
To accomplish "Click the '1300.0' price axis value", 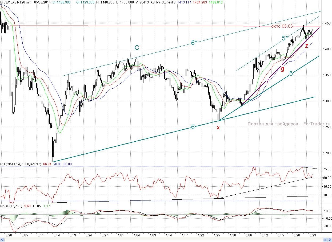I will point(327,101).
